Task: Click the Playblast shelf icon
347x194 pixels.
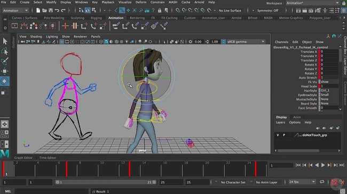Action: (x=14, y=26)
